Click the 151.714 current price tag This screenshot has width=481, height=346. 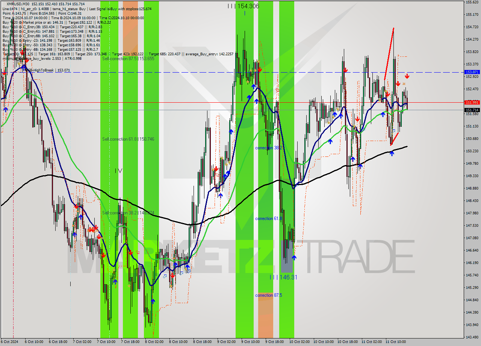click(x=472, y=110)
